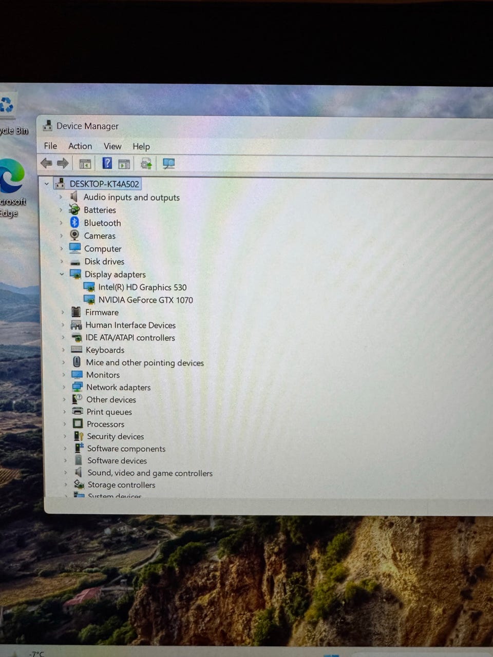Click the Print queues label text

[x=109, y=412]
